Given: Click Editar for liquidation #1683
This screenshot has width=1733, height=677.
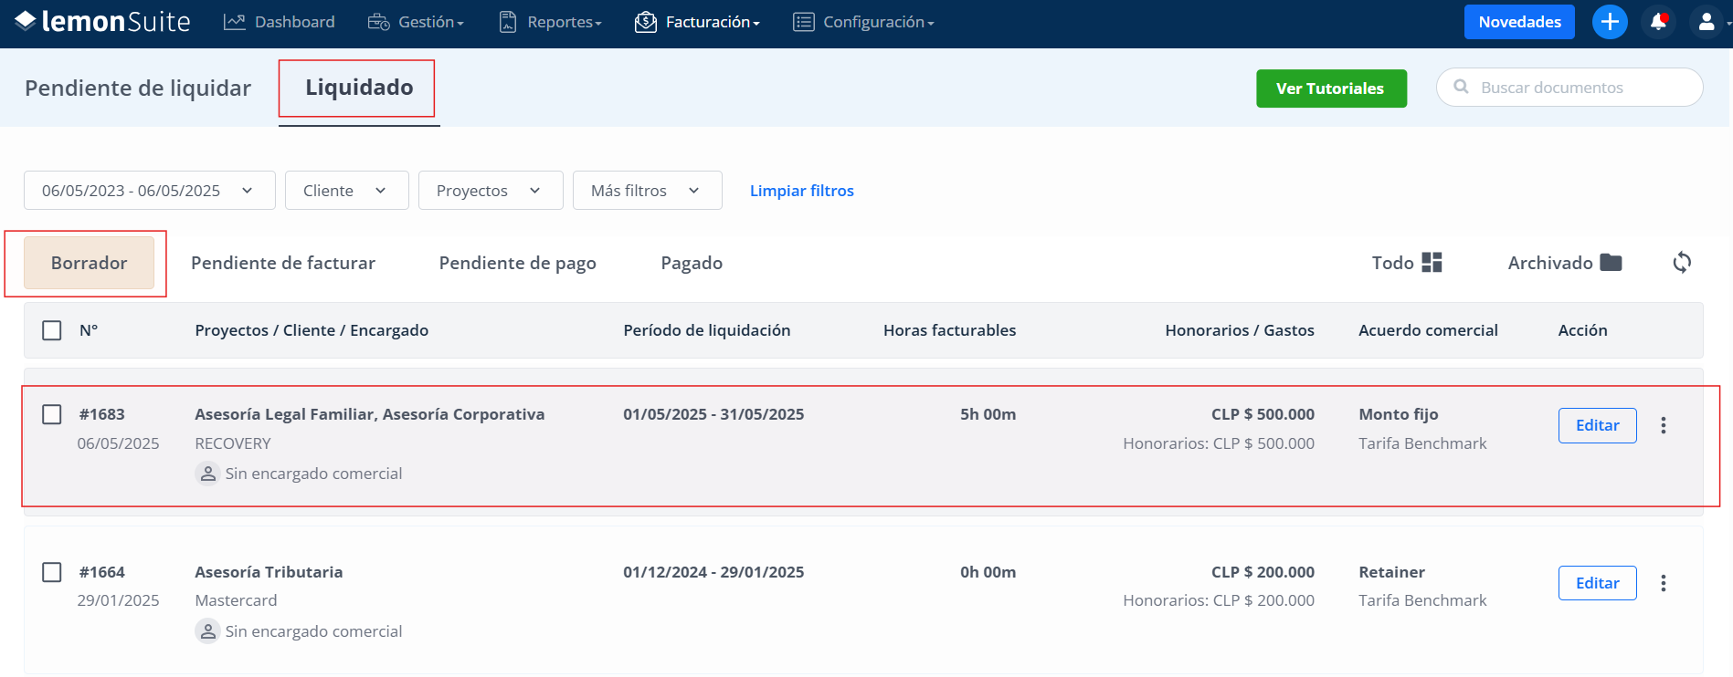Looking at the screenshot, I should coord(1597,425).
